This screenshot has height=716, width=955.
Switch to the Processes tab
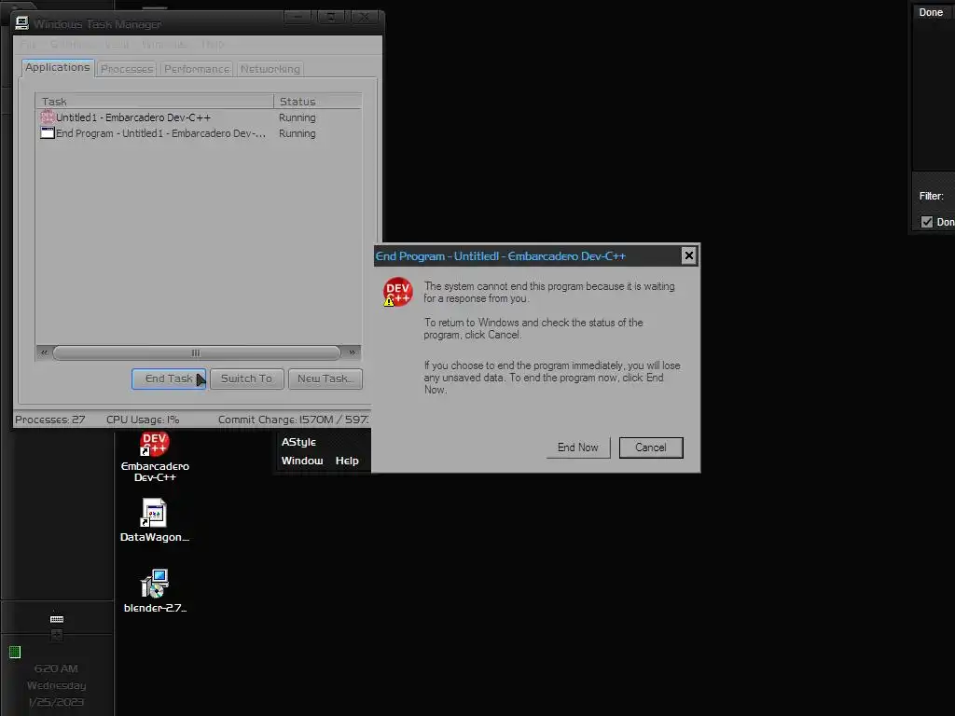127,69
